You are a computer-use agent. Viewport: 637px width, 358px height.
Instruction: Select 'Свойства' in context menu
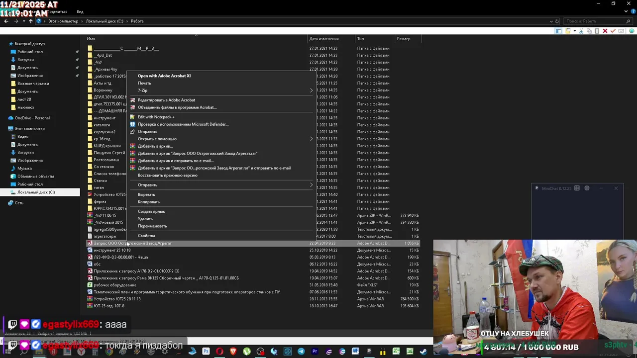point(146,236)
